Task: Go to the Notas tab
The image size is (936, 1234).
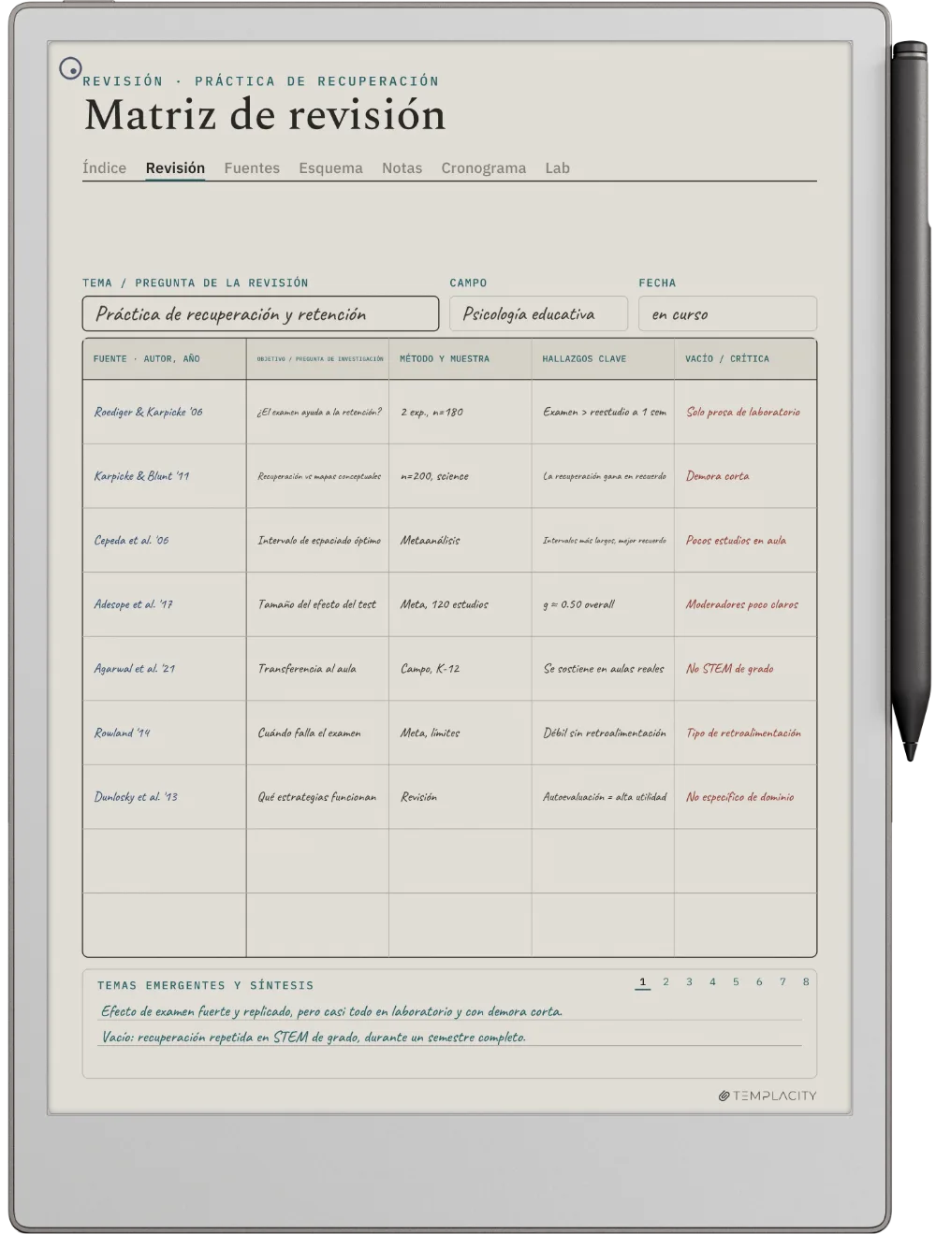Action: 402,168
